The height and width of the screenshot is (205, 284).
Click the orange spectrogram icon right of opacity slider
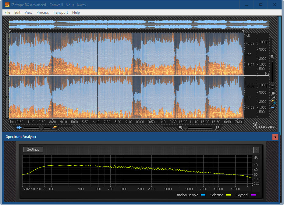[x=55, y=128]
